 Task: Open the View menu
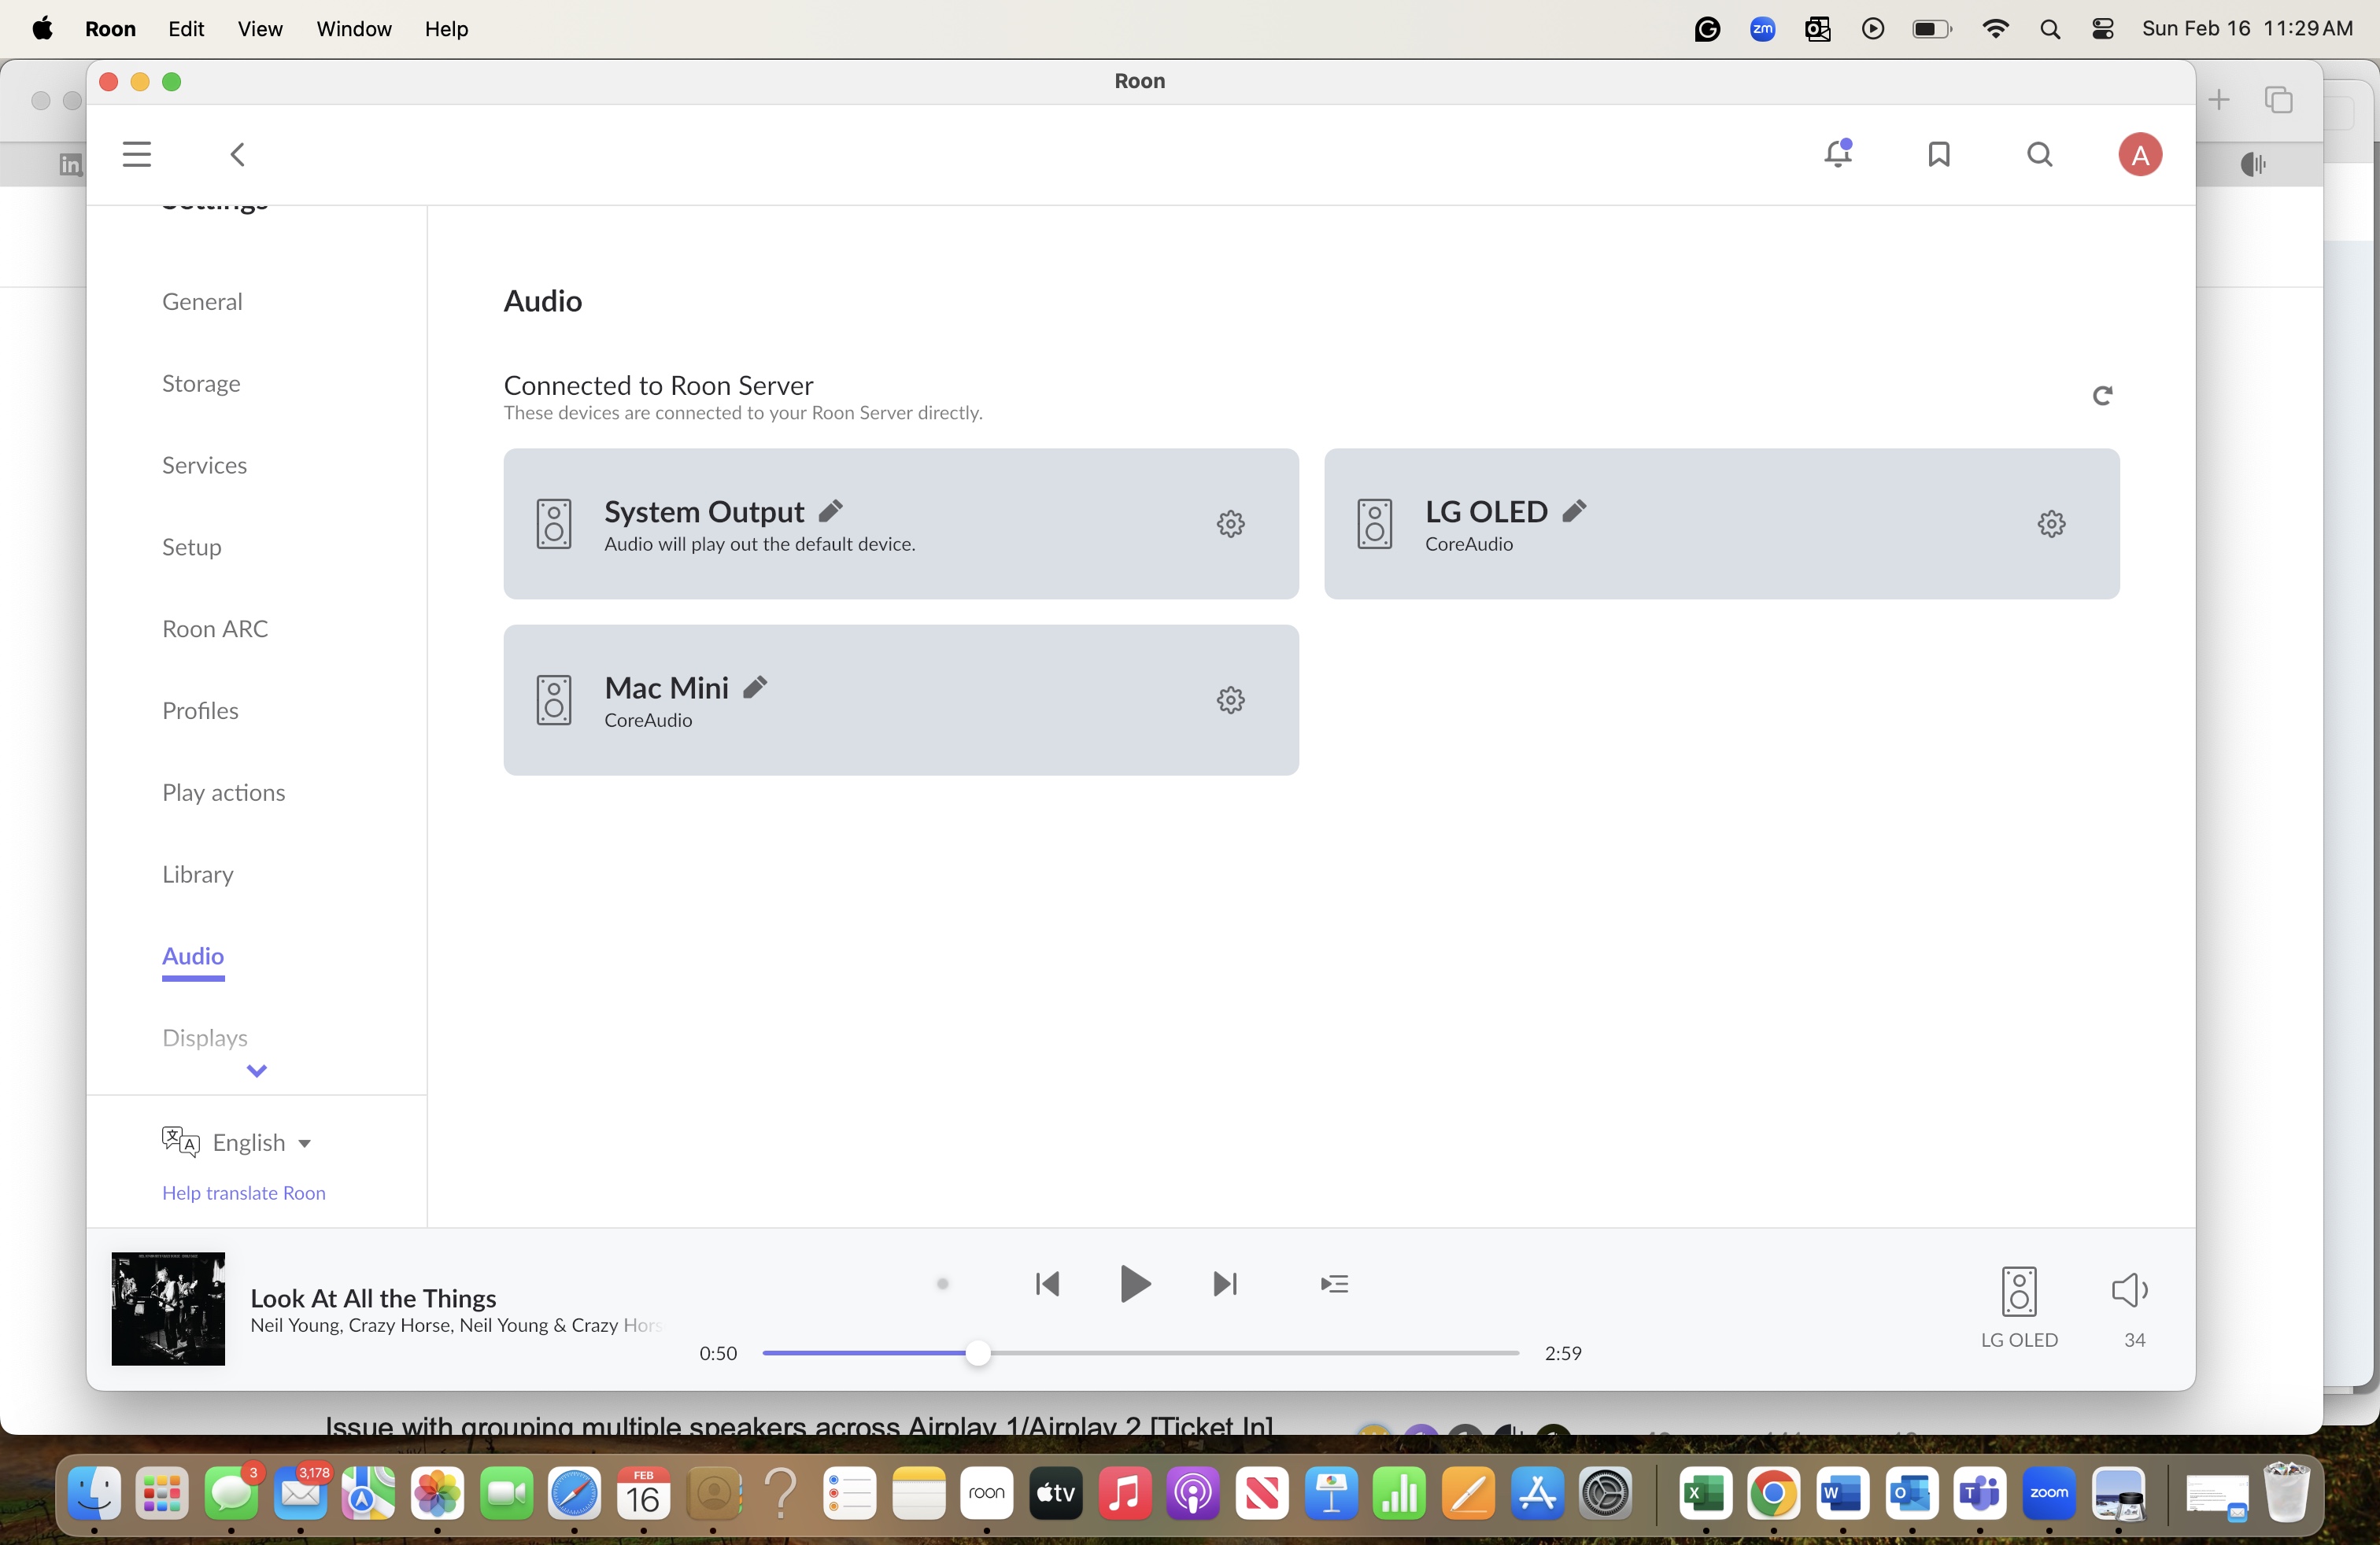coord(260,29)
